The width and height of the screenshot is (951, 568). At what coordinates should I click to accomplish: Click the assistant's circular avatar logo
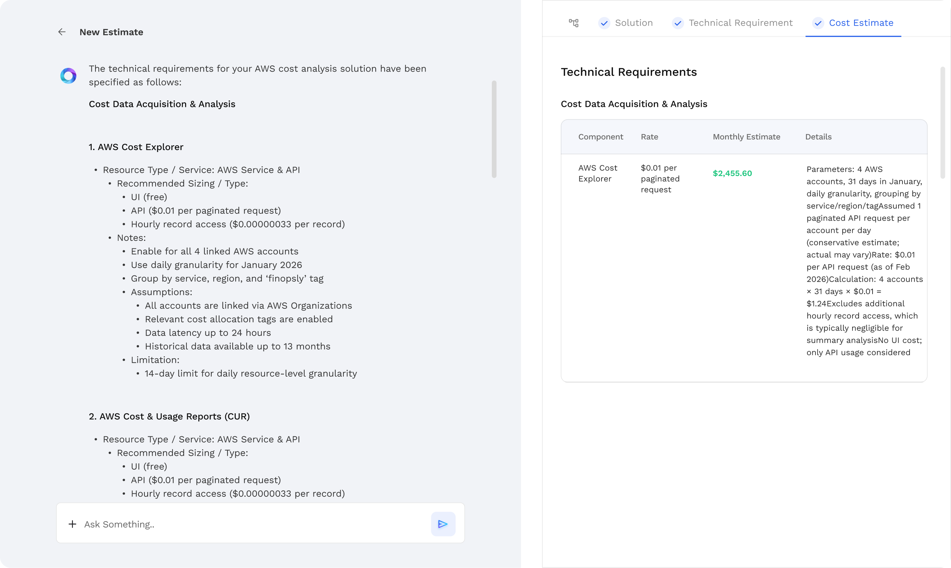(68, 76)
